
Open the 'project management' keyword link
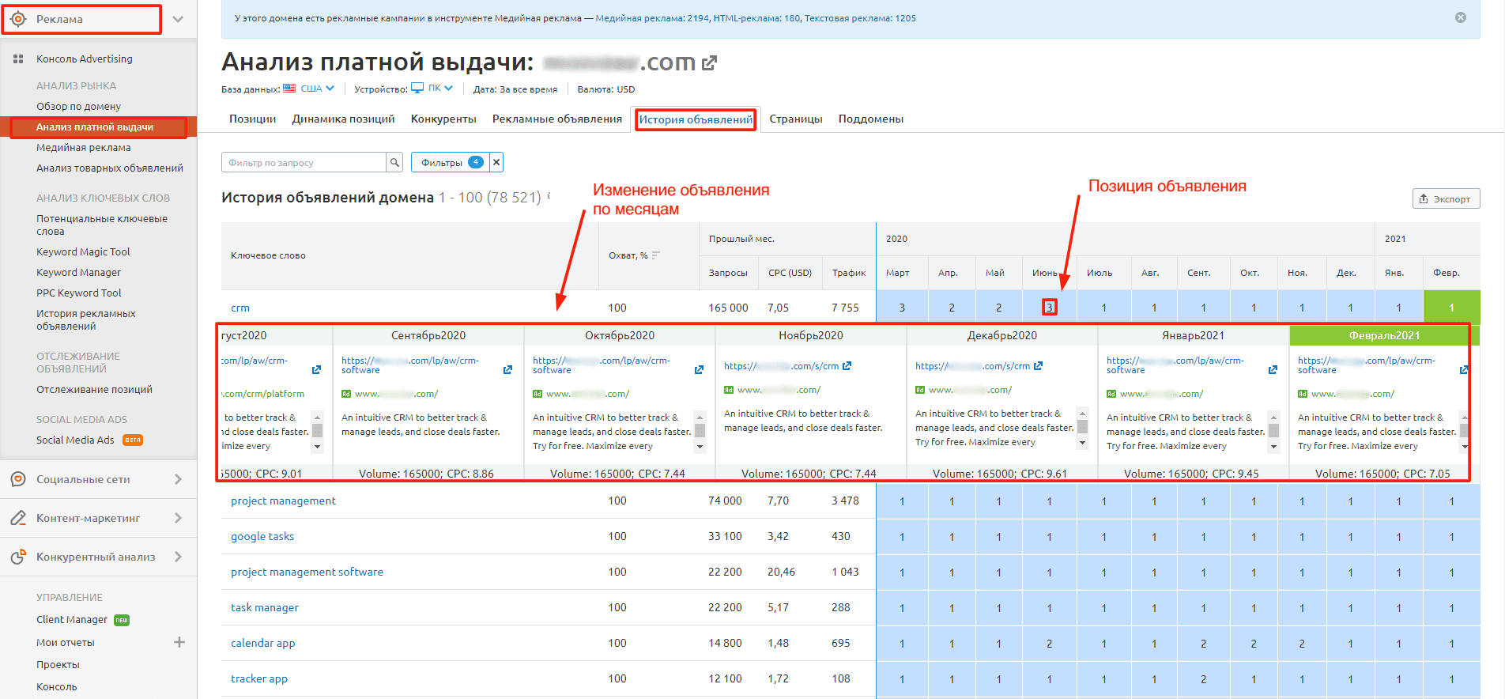(283, 501)
